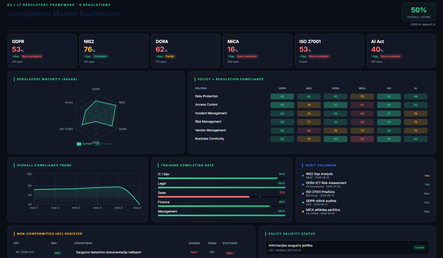This screenshot has height=258, width=443.
Task: Open non-conformity NC-2026-041
Action: click(x=131, y=252)
